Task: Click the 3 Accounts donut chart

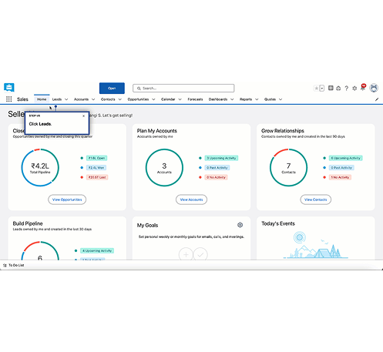Action: [x=164, y=167]
